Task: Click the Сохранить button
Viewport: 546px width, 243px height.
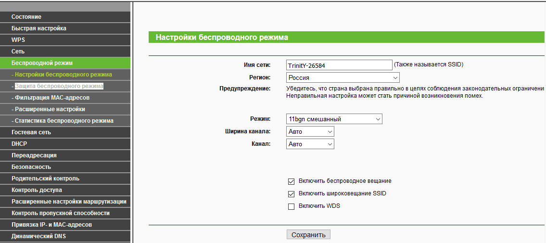Action: click(x=308, y=235)
